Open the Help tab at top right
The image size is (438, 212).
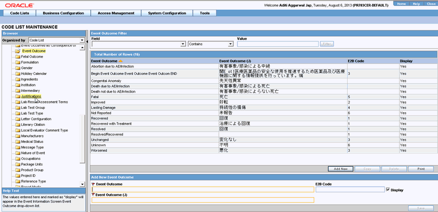pos(416,4)
